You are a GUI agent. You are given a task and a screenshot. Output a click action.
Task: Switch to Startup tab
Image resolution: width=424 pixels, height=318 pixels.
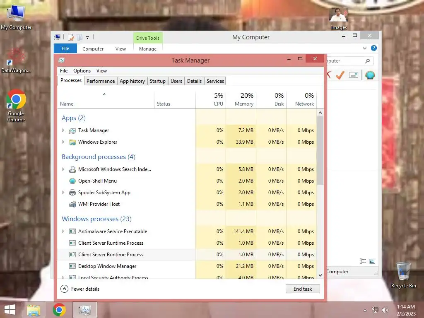158,81
